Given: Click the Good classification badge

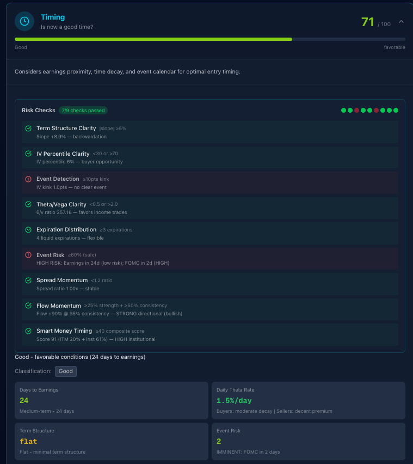Looking at the screenshot, I should [x=65, y=371].
